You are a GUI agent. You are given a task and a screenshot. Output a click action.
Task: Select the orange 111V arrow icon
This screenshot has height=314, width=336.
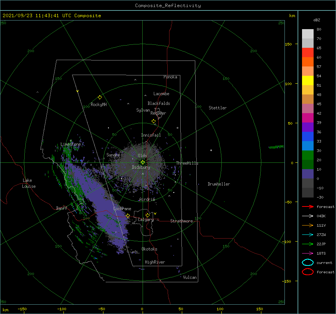coord(308,225)
